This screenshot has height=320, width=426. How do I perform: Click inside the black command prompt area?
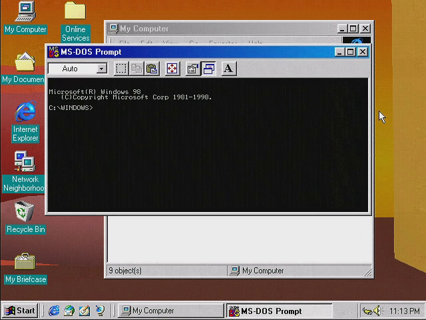point(208,145)
